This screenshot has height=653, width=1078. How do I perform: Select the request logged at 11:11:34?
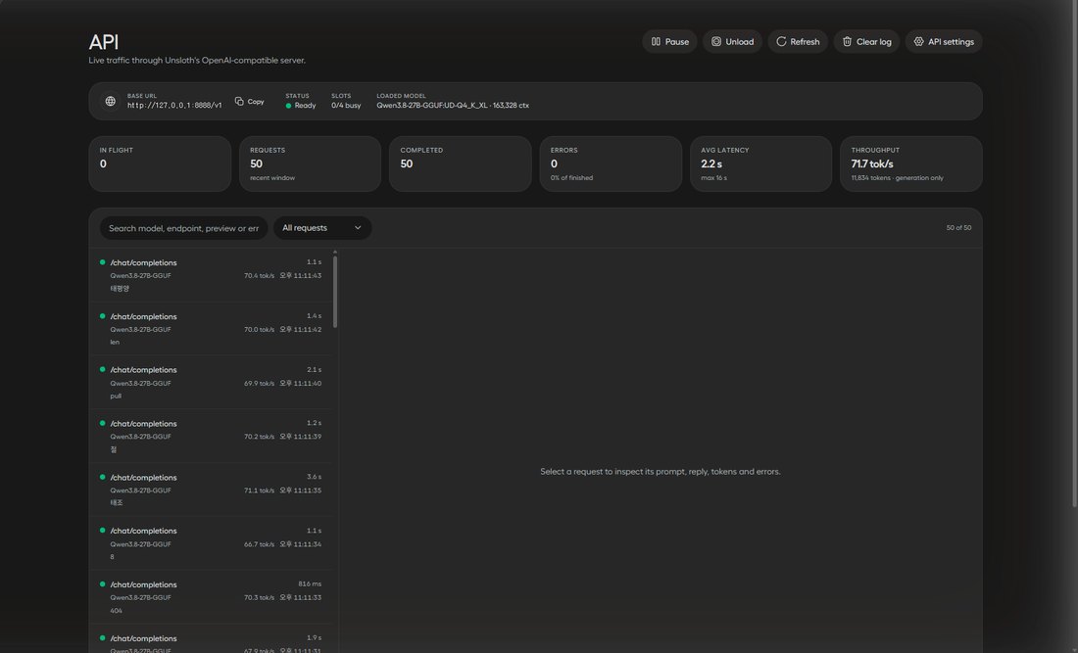tap(211, 543)
